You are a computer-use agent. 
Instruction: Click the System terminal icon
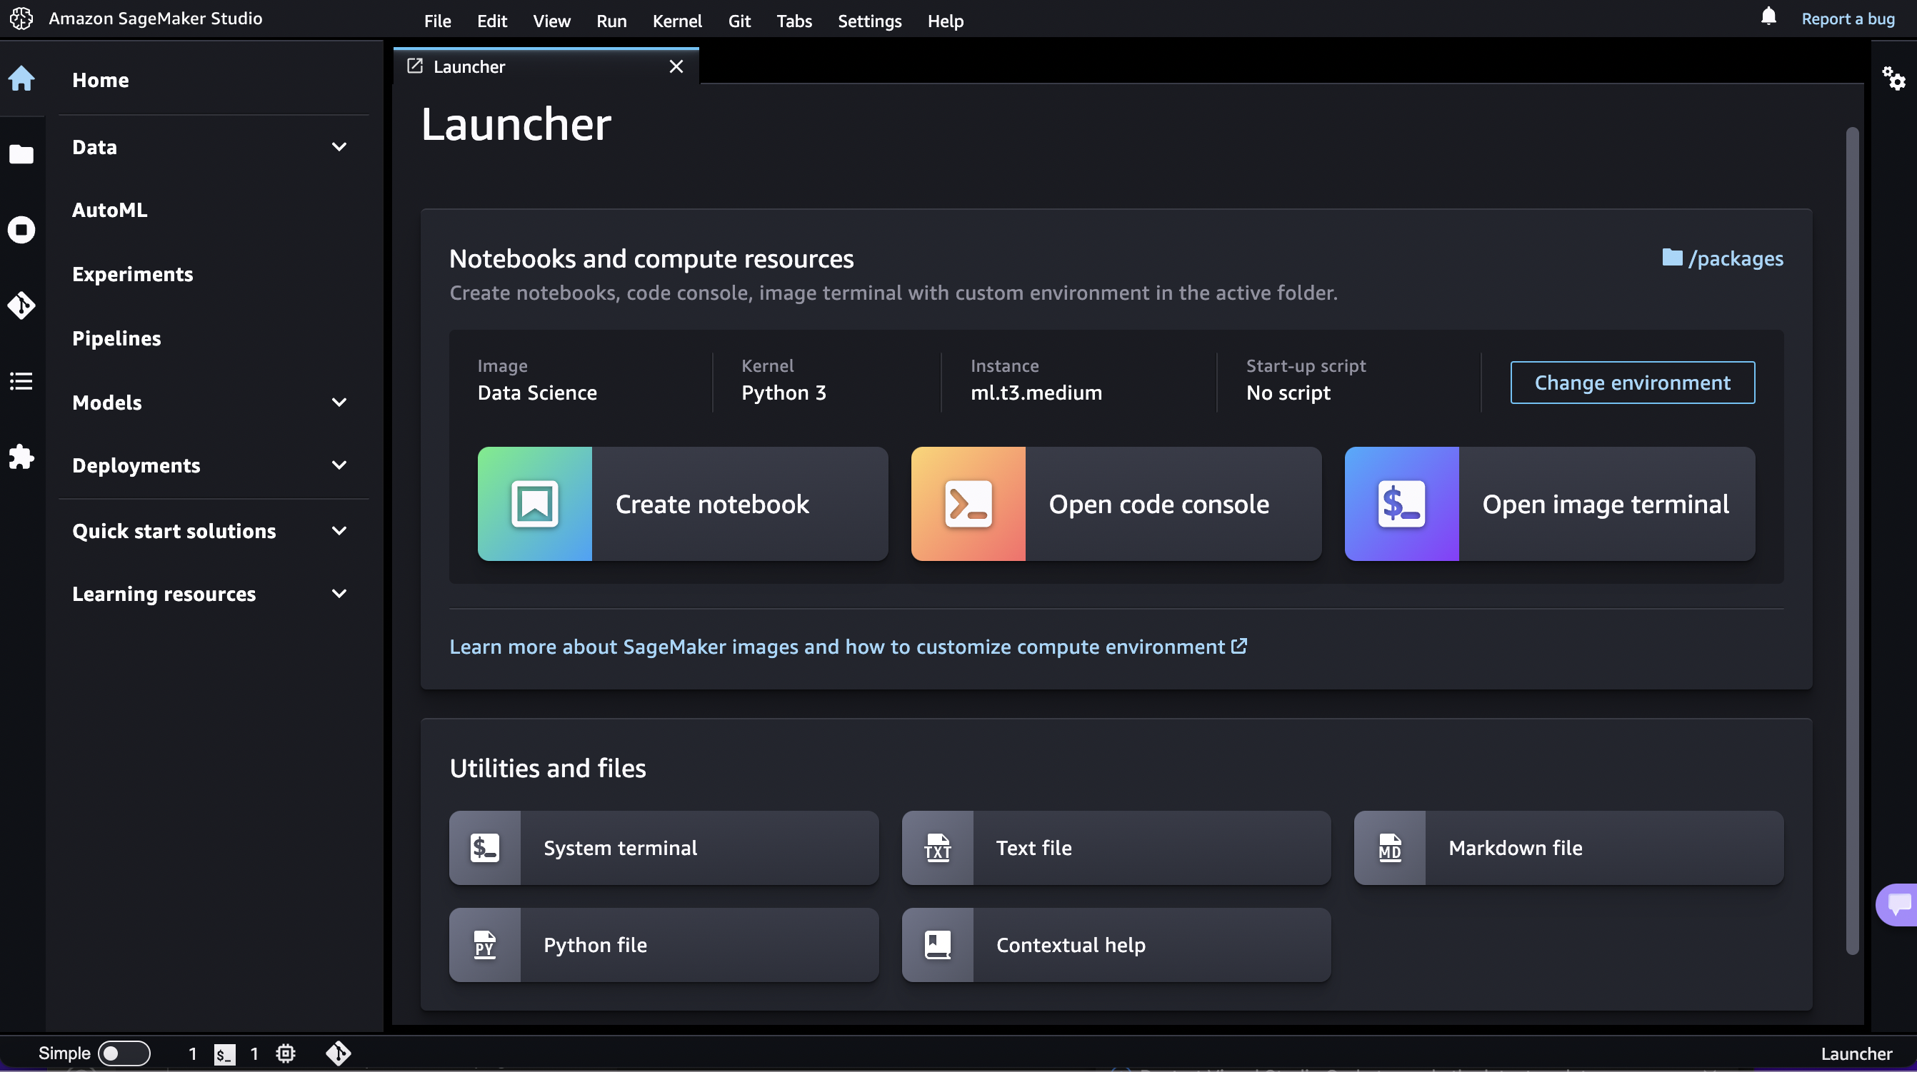pos(484,847)
